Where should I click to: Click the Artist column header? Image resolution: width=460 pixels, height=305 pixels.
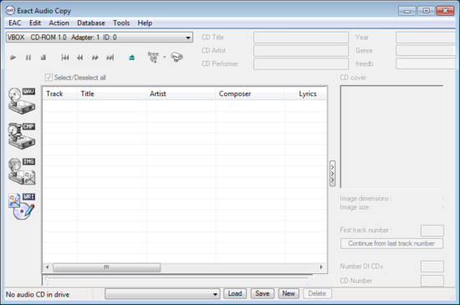[181, 94]
